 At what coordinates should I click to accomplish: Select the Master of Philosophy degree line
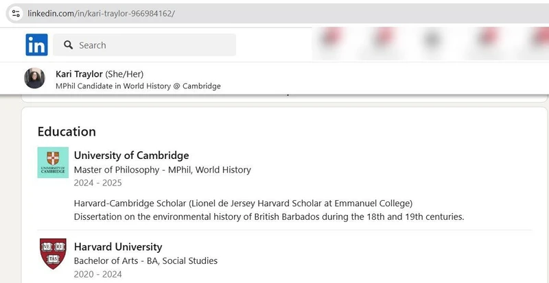pyautogui.click(x=162, y=169)
